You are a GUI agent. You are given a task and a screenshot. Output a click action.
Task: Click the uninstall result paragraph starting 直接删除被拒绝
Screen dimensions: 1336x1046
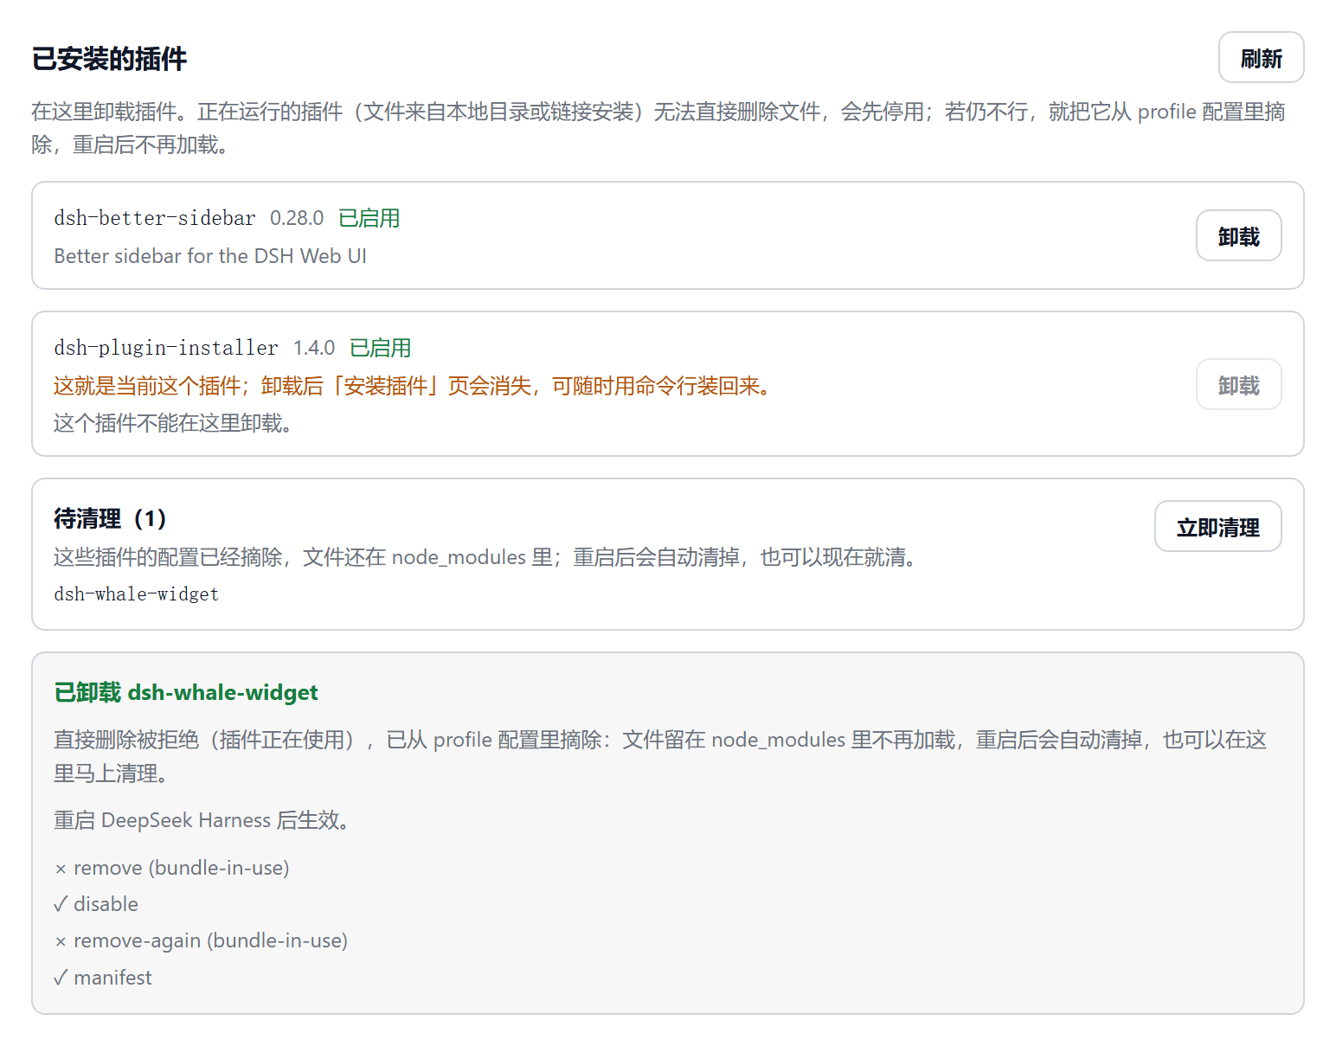660,756
